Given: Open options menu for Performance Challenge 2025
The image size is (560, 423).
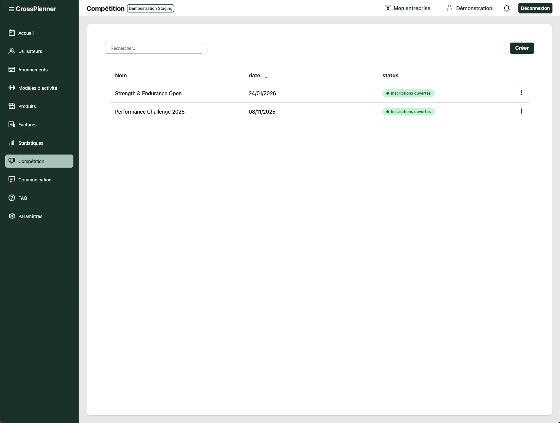Looking at the screenshot, I should tap(521, 111).
